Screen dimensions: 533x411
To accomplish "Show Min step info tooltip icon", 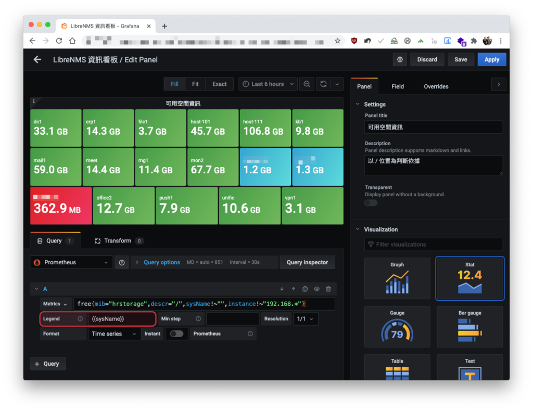I will (198, 318).
